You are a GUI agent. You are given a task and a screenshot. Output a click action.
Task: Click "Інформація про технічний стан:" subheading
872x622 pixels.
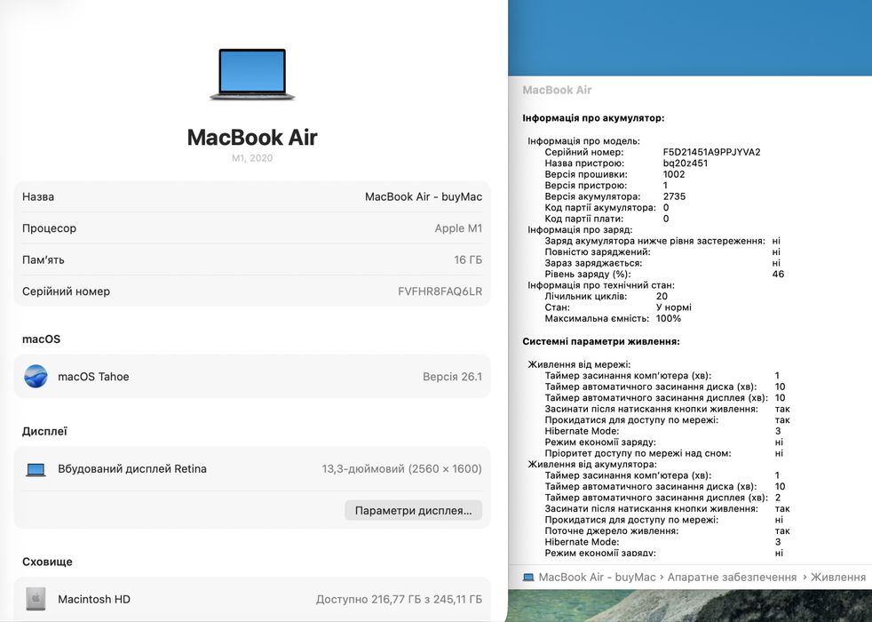(x=601, y=285)
